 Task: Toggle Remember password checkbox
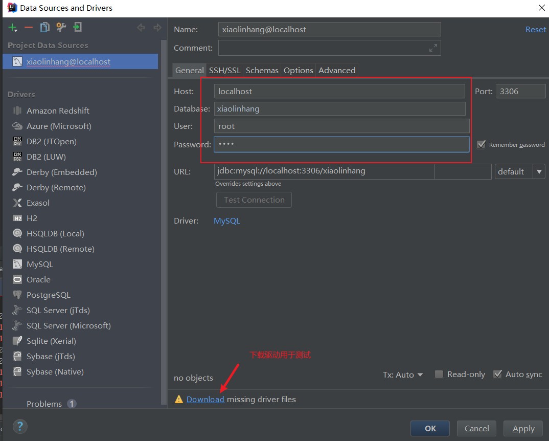pos(482,145)
